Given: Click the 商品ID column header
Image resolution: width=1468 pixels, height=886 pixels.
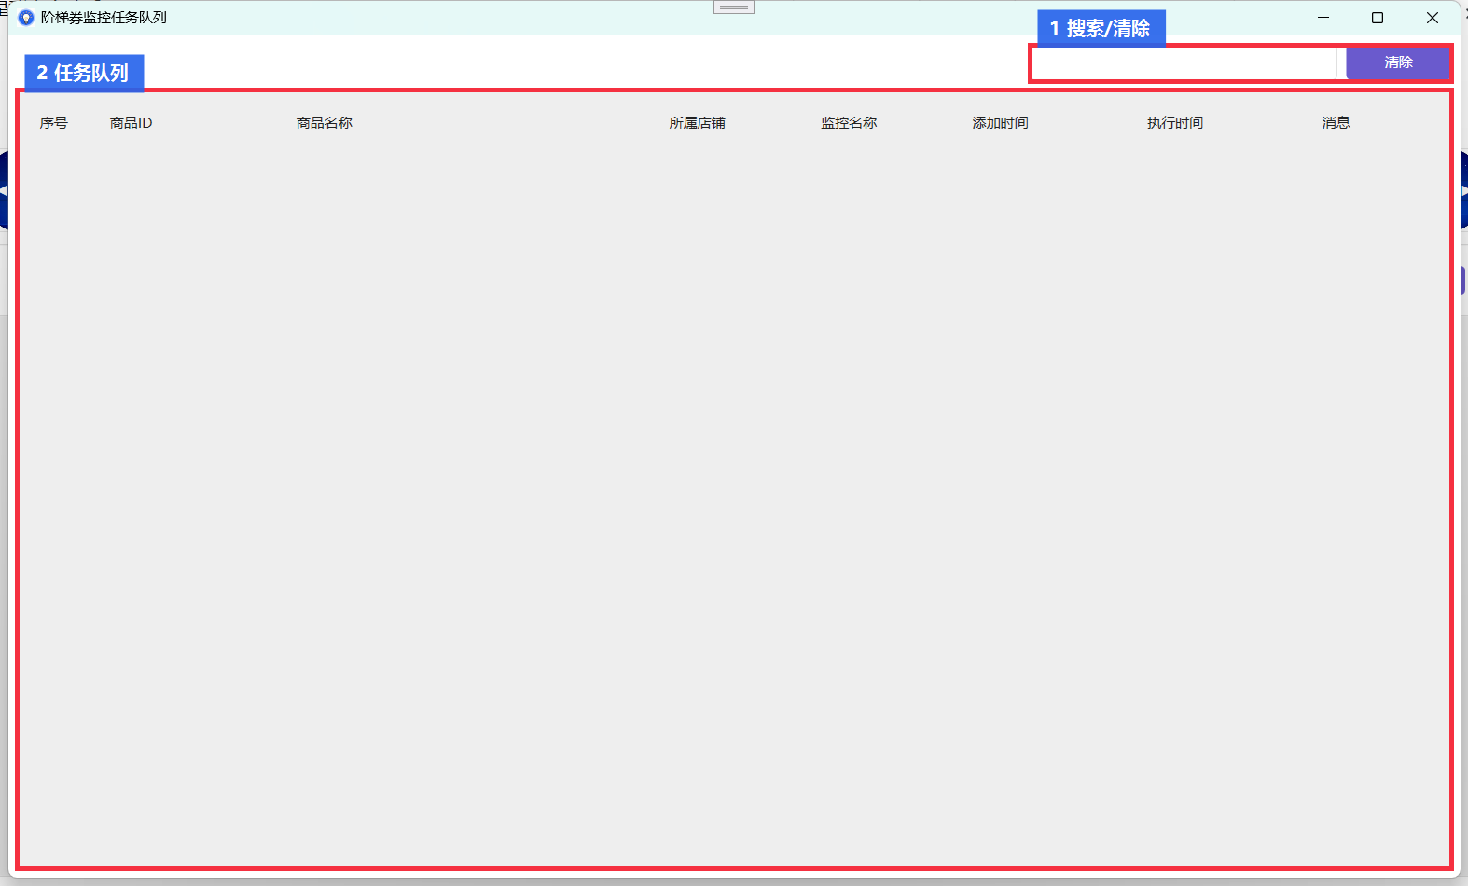Looking at the screenshot, I should (131, 123).
